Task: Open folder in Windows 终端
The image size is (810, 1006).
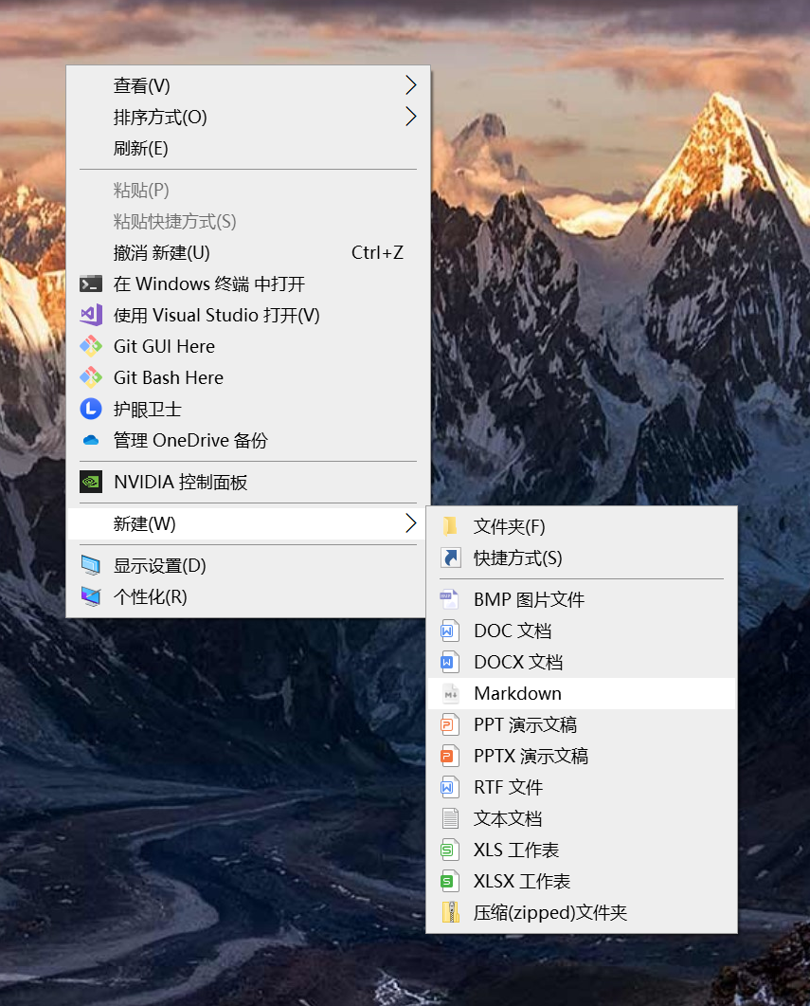Action: point(189,284)
